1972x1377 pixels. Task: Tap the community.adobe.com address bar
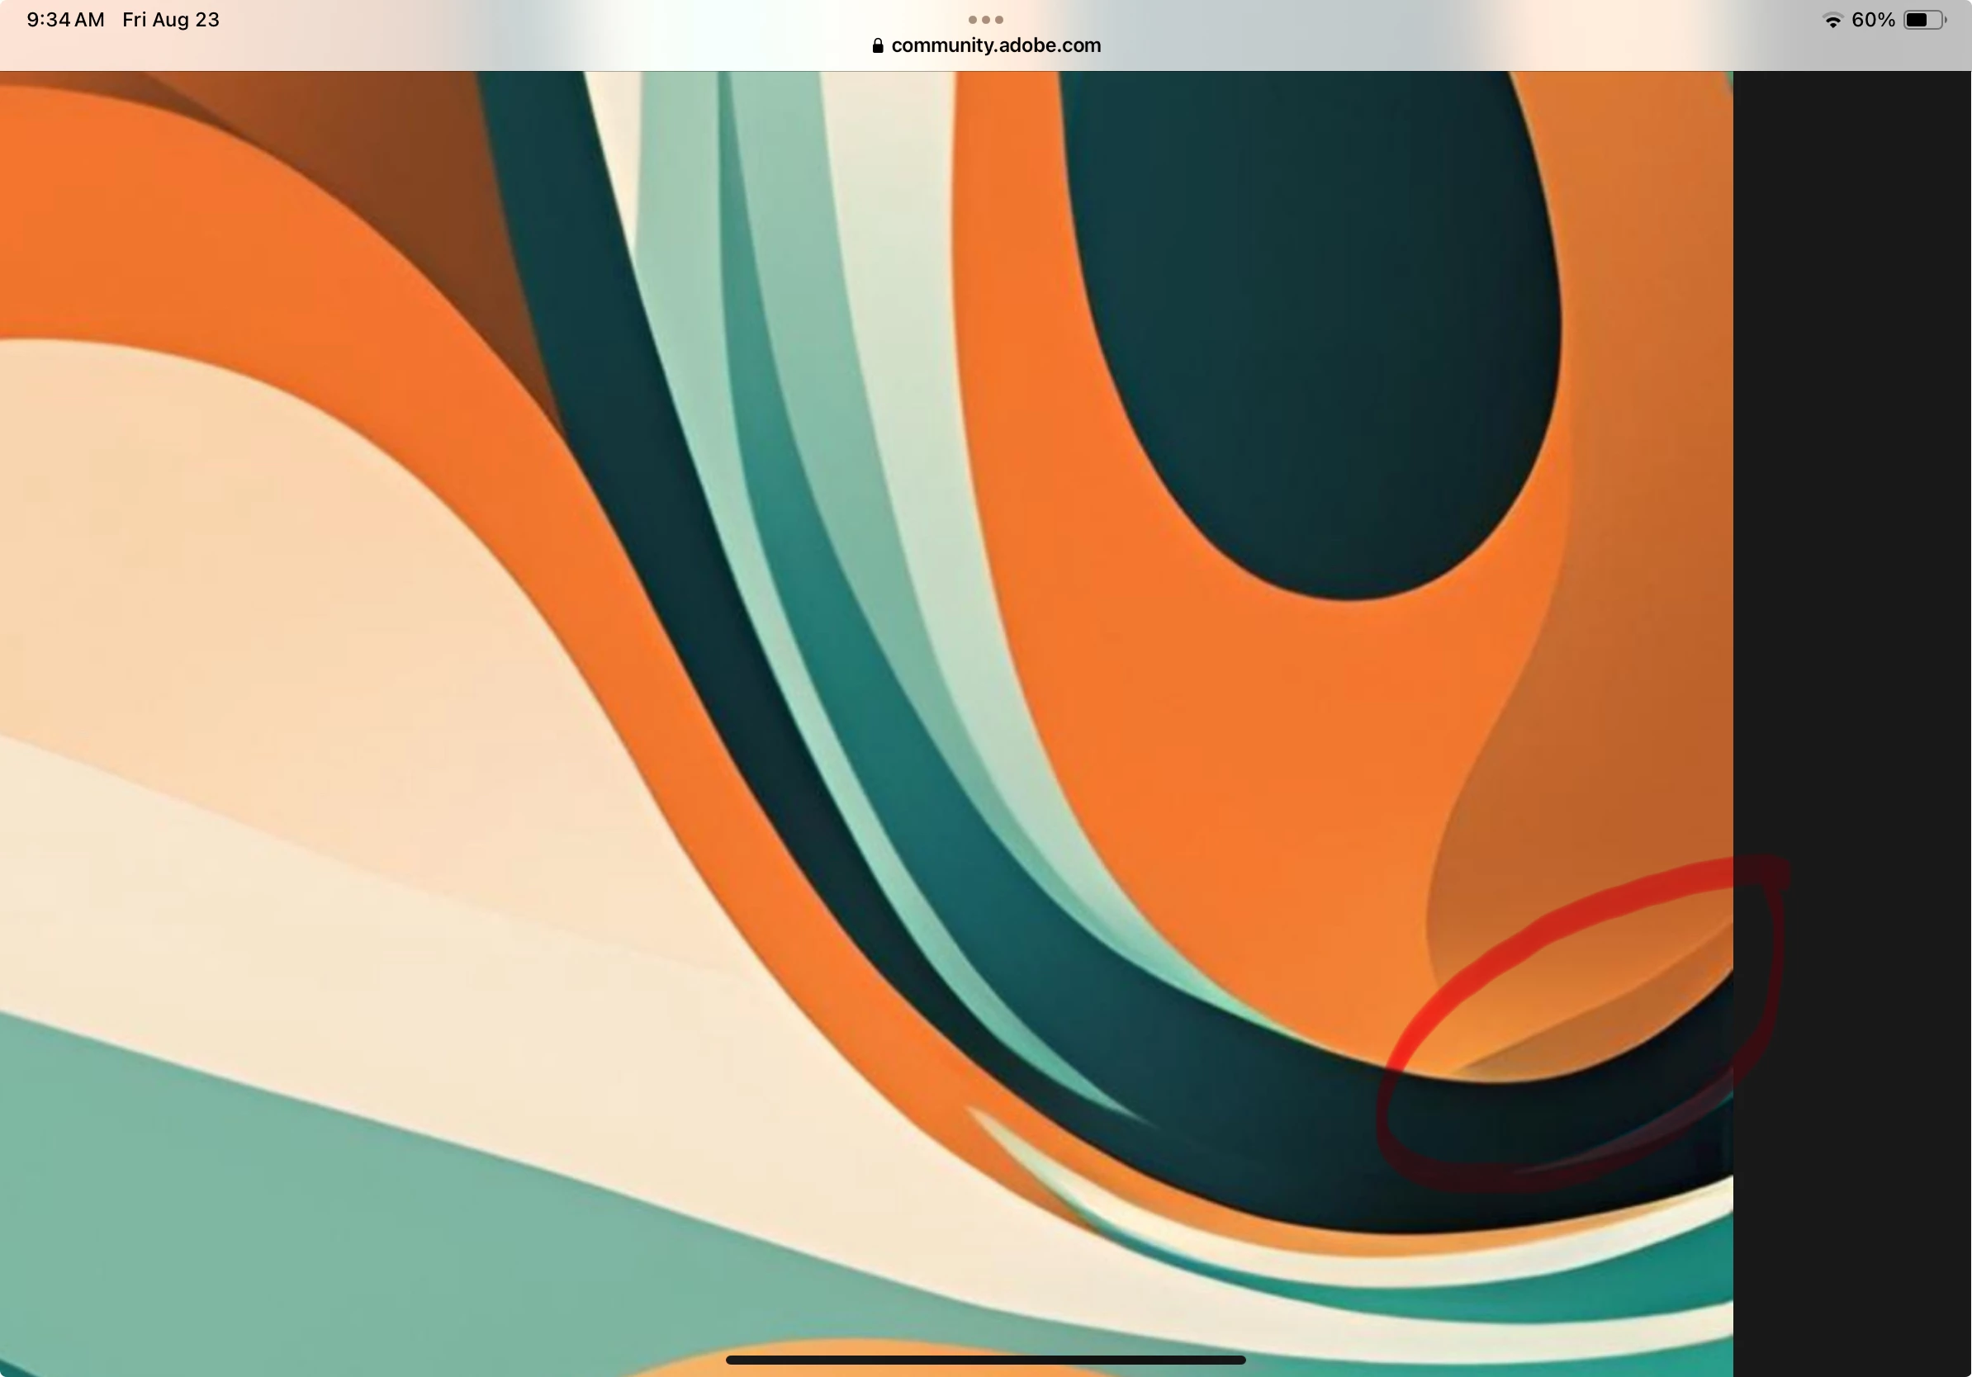coord(994,45)
